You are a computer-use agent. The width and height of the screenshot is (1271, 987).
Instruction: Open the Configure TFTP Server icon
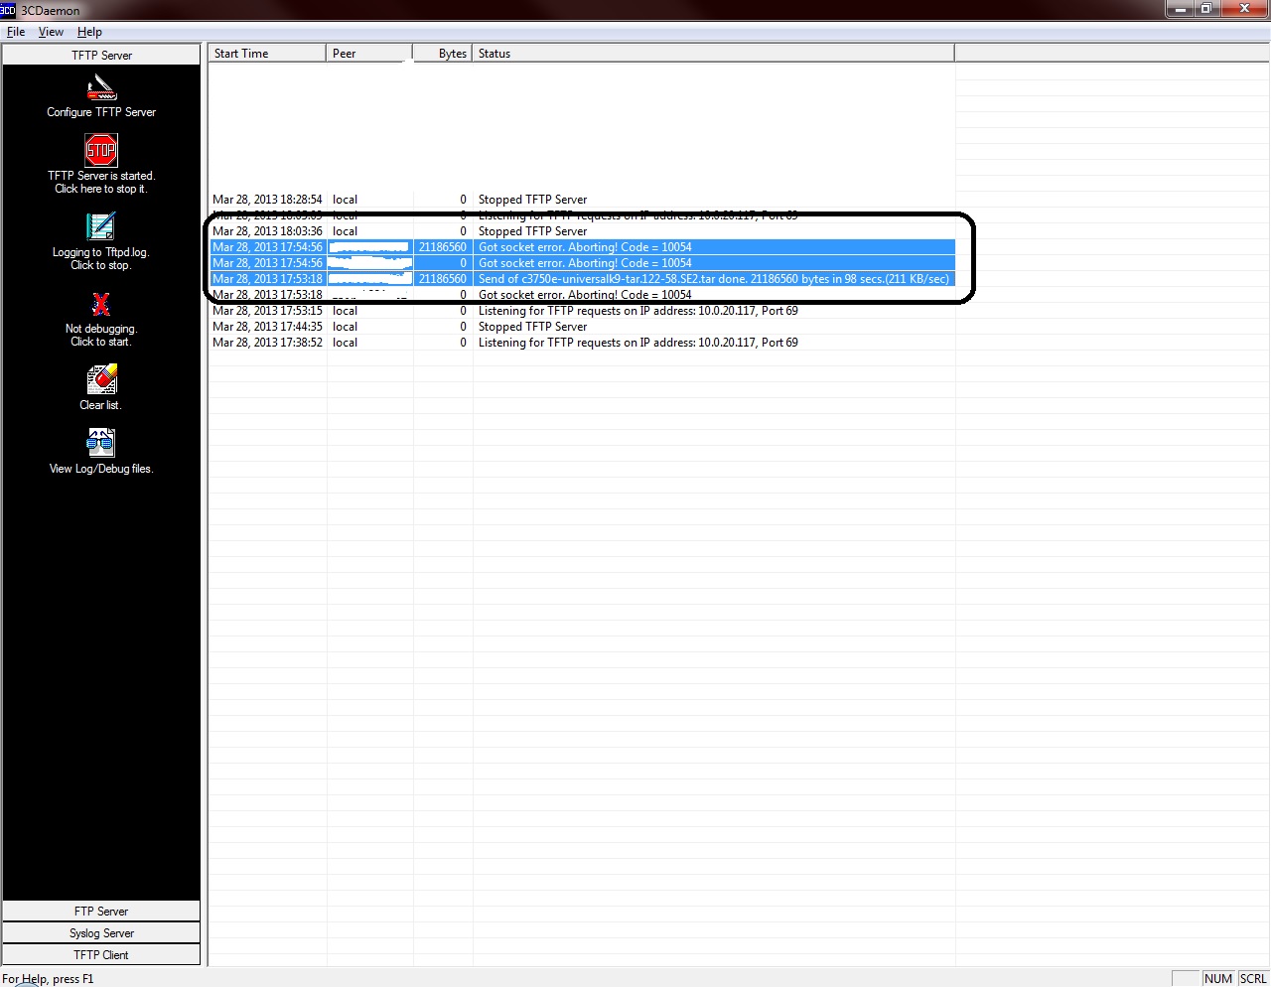pos(101,87)
